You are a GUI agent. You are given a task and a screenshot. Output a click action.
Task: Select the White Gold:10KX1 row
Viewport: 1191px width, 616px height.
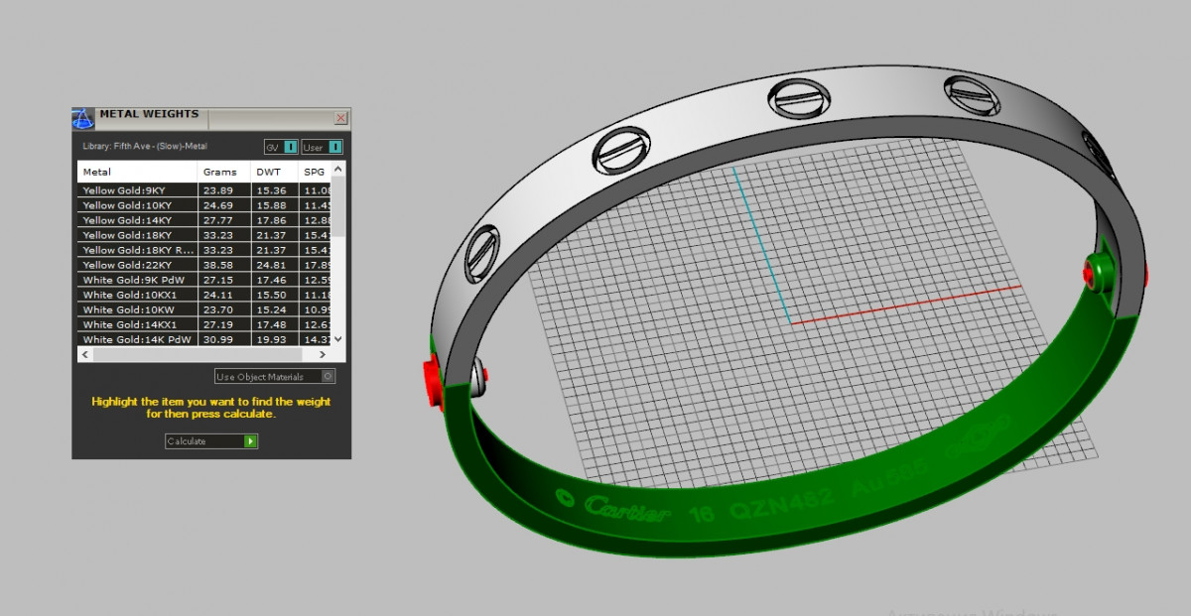tap(204, 295)
